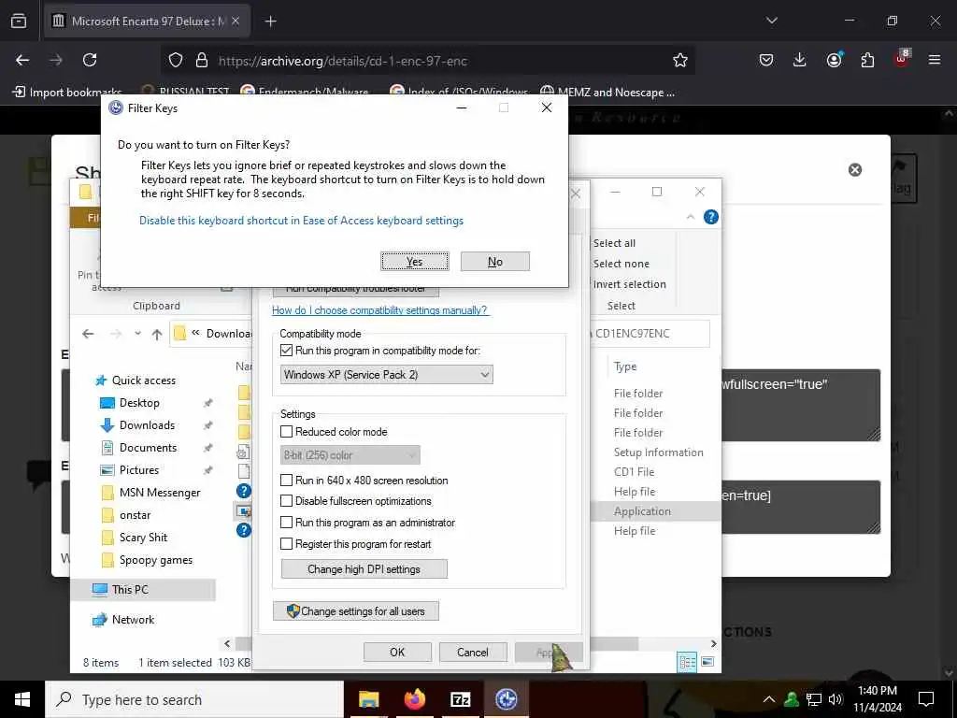
Task: Check Run in 640 x 480 resolution
Action: click(286, 481)
